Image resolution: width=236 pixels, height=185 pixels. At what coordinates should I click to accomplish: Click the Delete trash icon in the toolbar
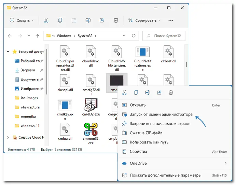[x=116, y=20]
